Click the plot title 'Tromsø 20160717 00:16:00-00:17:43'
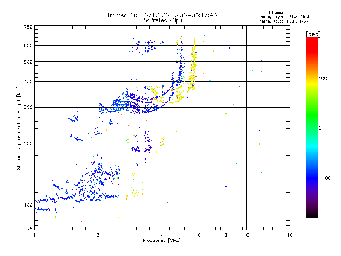The width and height of the screenshot is (341, 256). pos(162,15)
